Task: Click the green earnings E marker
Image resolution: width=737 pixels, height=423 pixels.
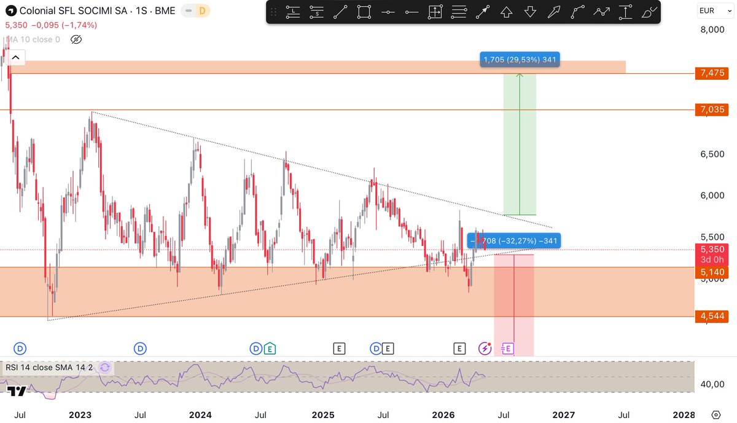Action: (270, 349)
